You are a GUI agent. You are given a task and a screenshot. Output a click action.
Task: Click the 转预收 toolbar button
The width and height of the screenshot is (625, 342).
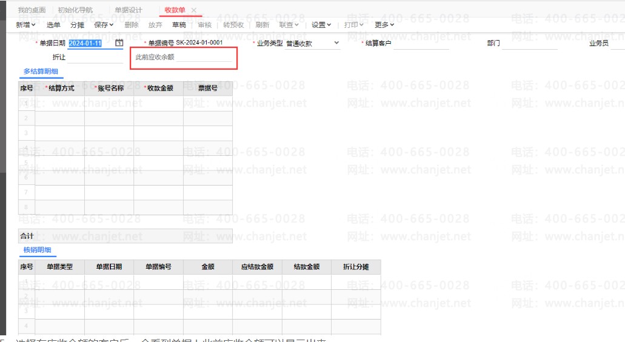coord(233,25)
